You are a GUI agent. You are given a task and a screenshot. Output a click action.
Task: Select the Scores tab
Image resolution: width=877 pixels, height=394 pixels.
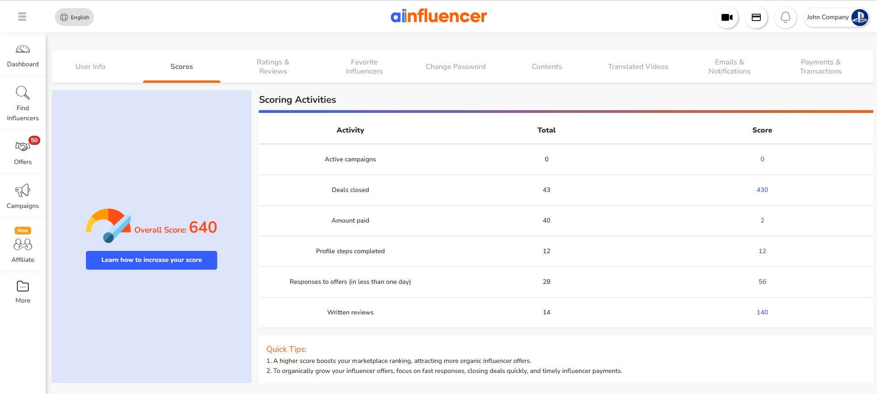[x=182, y=67]
